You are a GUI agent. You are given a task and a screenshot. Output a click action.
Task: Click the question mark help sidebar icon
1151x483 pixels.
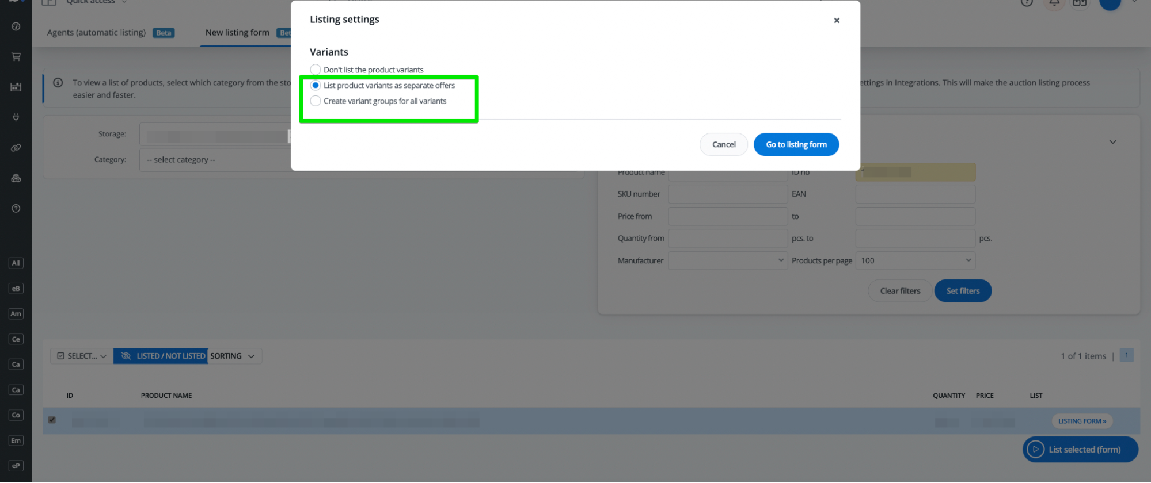(x=16, y=208)
